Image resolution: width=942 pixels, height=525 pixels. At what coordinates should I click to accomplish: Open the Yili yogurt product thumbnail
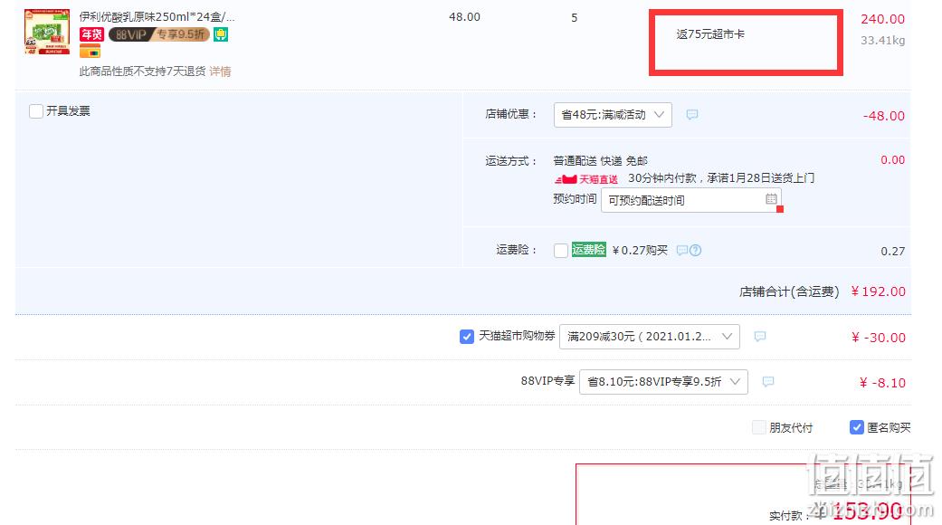[47, 32]
